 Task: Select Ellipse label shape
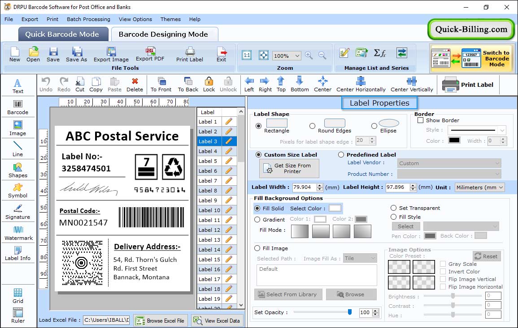(x=374, y=126)
